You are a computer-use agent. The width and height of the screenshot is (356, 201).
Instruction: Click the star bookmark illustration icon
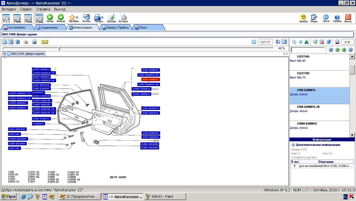[26, 42]
